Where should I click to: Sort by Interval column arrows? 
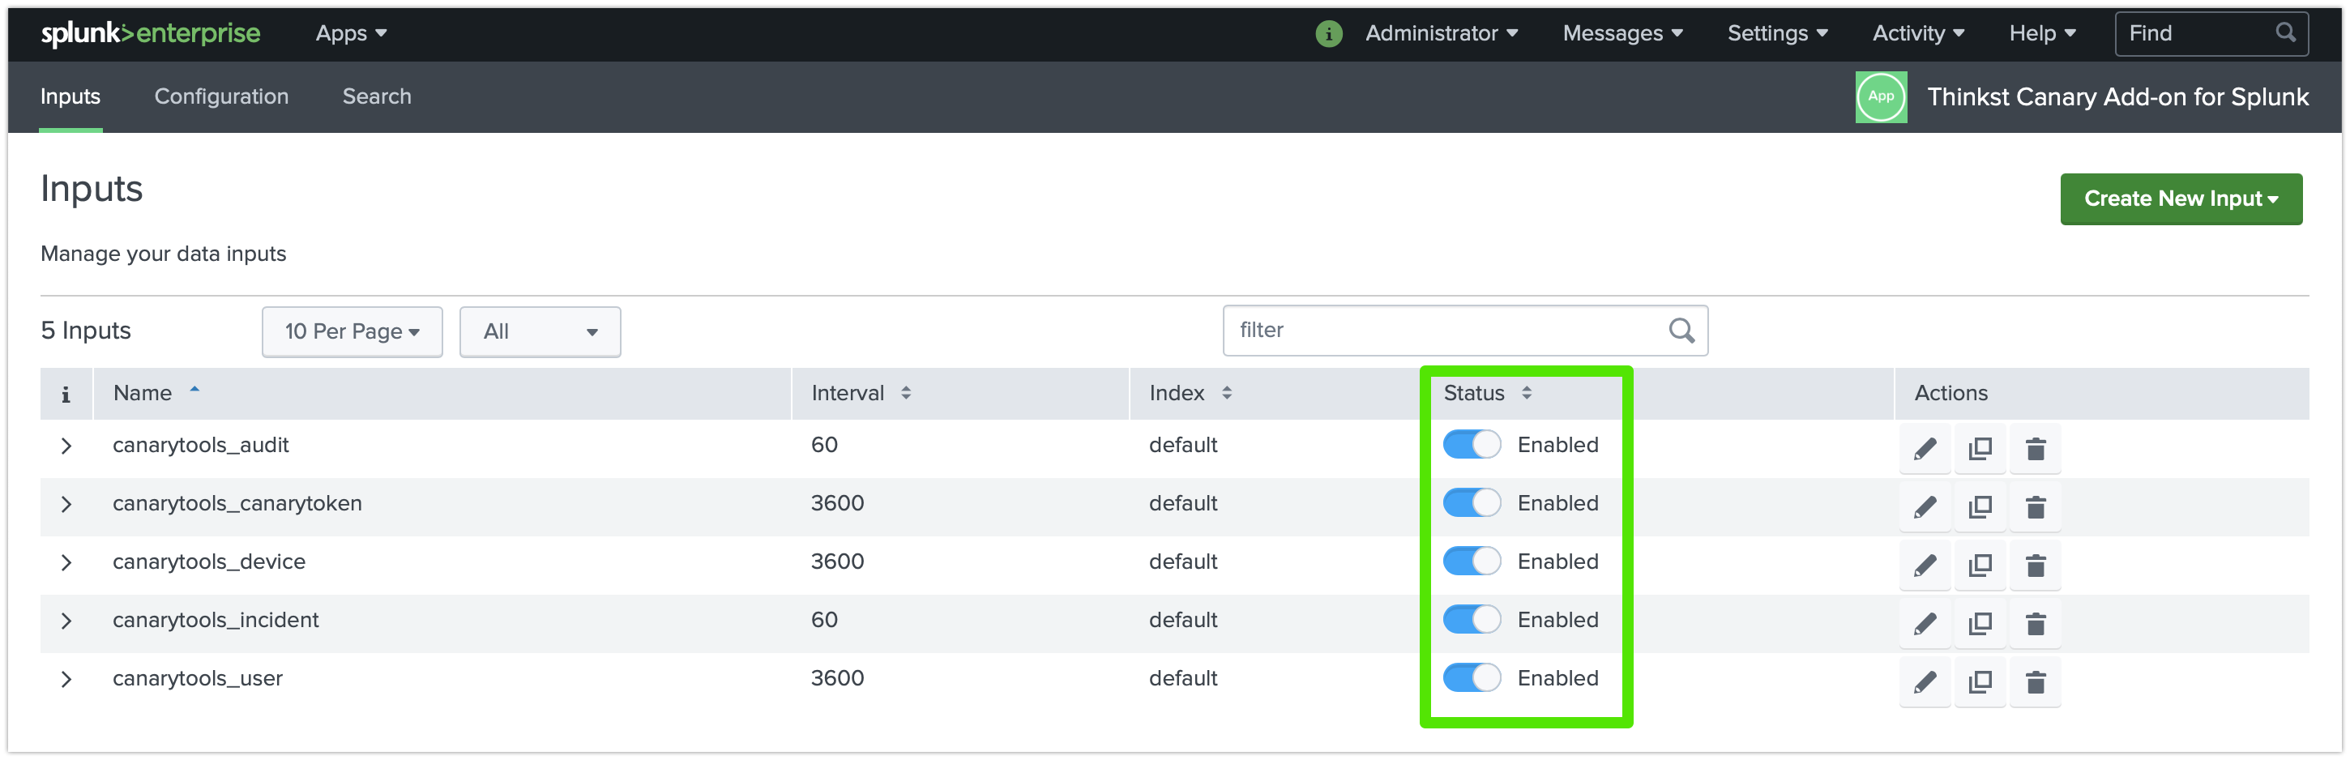coord(906,393)
